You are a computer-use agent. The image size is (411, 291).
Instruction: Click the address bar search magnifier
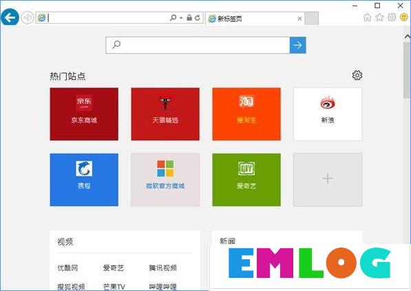173,18
